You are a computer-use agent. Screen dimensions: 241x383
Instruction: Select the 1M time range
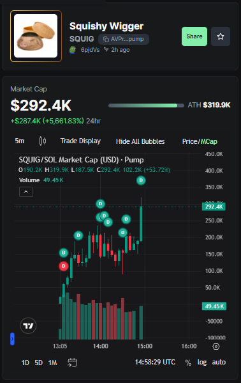52,363
